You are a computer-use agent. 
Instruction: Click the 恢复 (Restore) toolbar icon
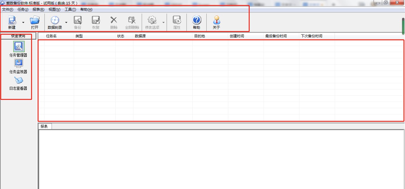click(x=96, y=20)
